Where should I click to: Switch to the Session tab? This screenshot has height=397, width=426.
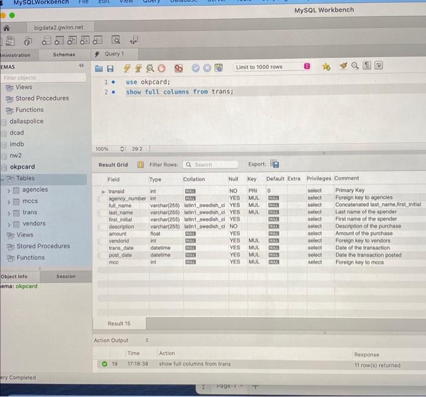click(66, 276)
